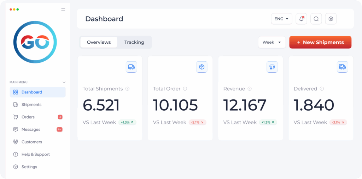Collapse sidebar using the hamburger icon
The image size is (362, 179).
[63, 10]
